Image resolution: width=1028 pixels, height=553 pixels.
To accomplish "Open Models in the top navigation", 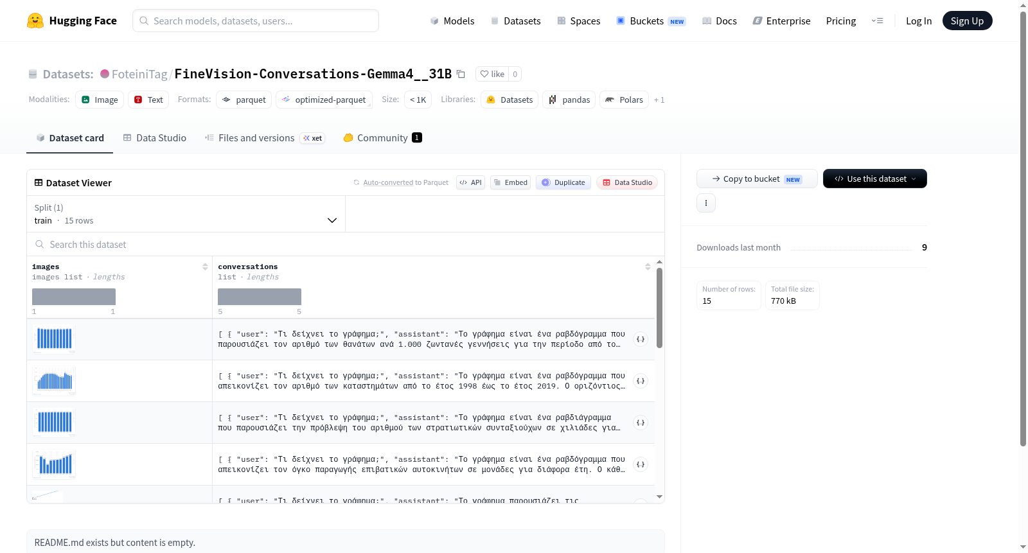I will coord(452,21).
